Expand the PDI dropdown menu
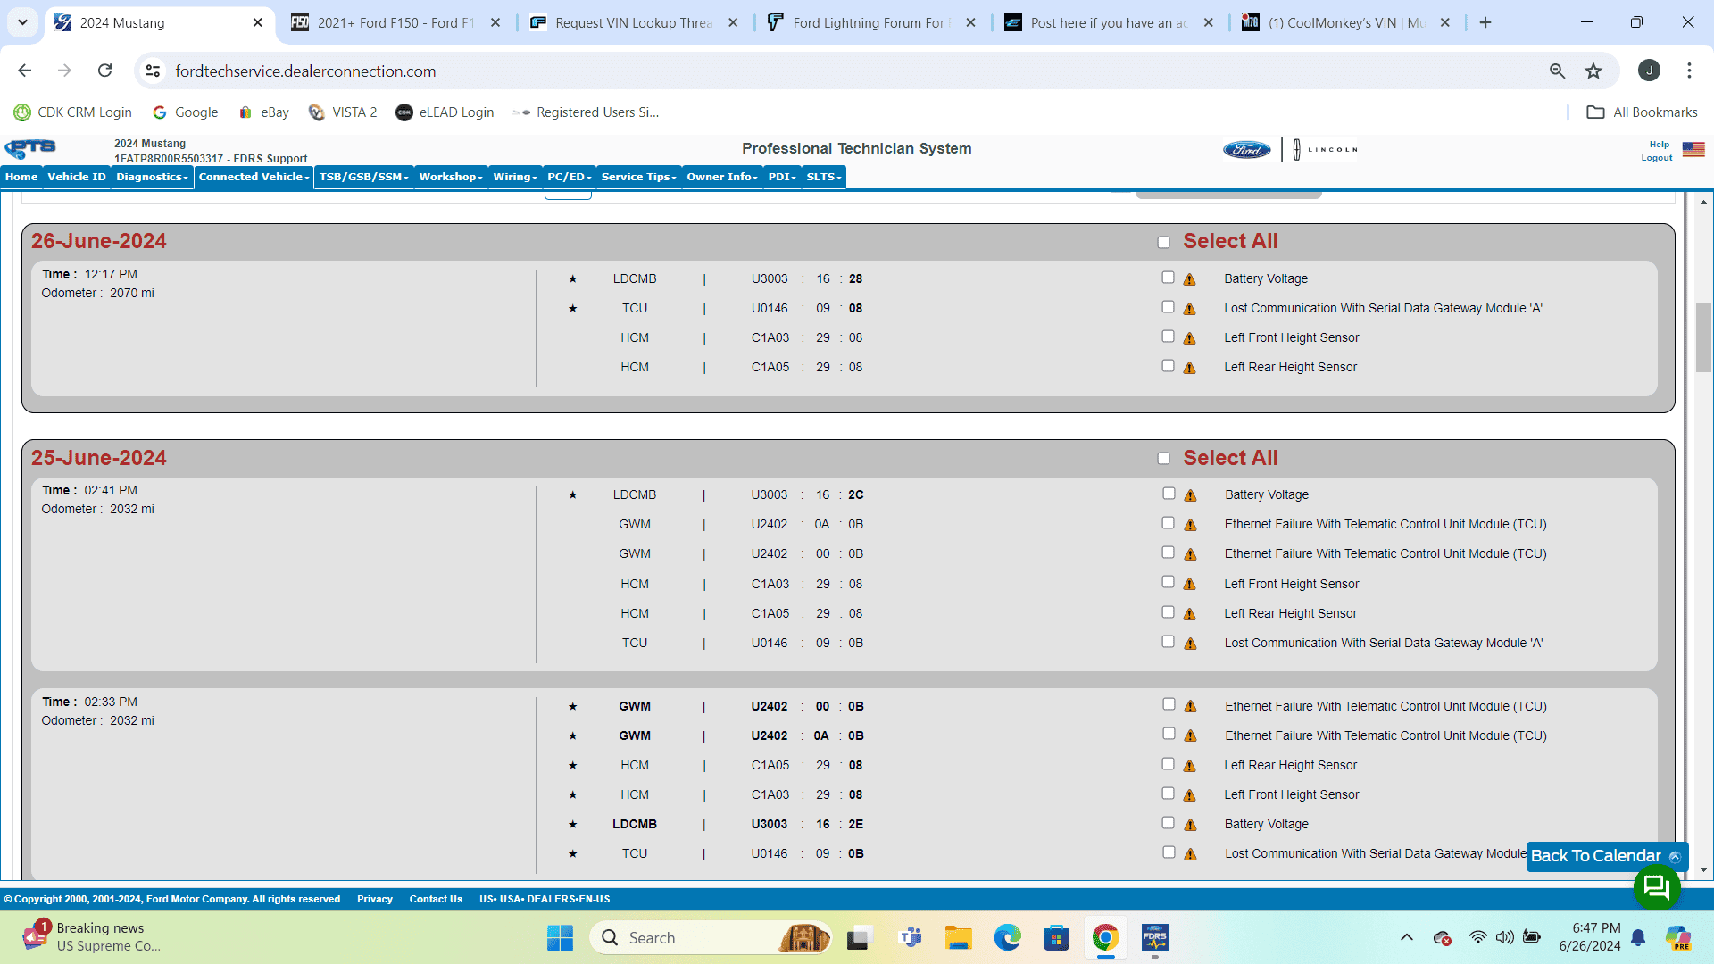The height and width of the screenshot is (964, 1714). [782, 177]
